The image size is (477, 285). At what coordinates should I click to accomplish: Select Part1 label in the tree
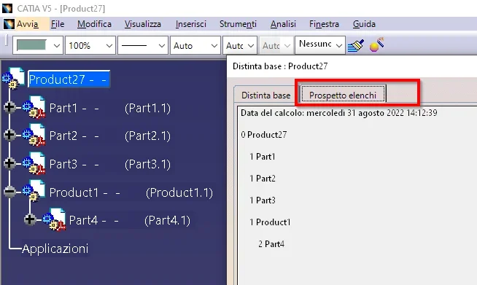coord(110,108)
